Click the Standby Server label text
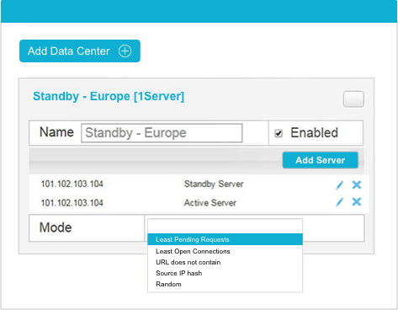This screenshot has height=310, width=398. (x=214, y=184)
